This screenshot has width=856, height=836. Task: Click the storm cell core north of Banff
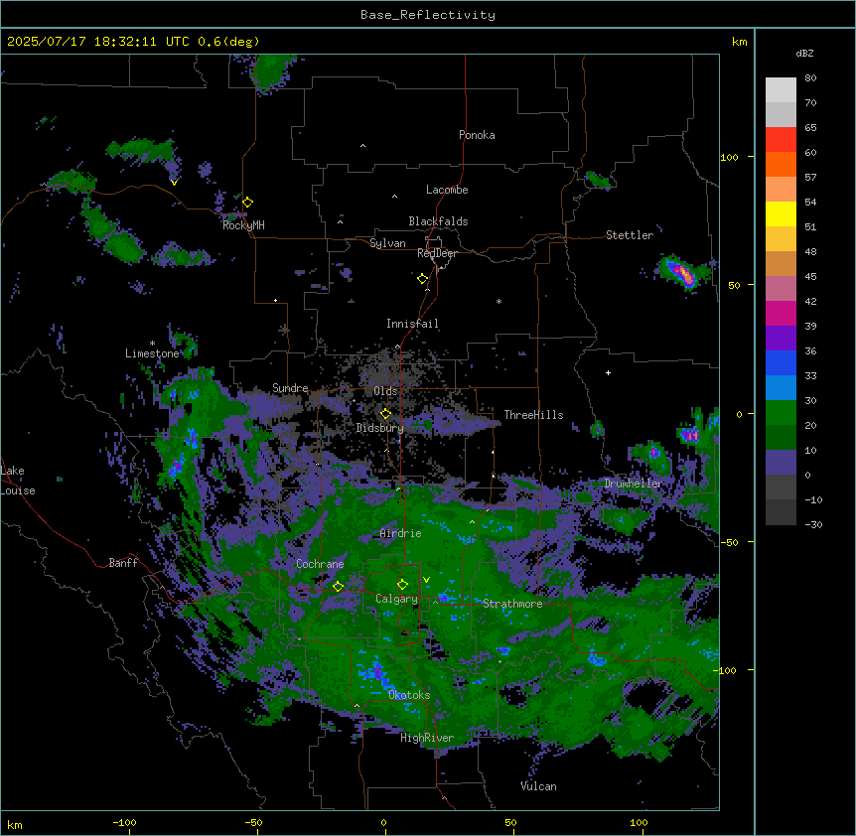pos(176,467)
